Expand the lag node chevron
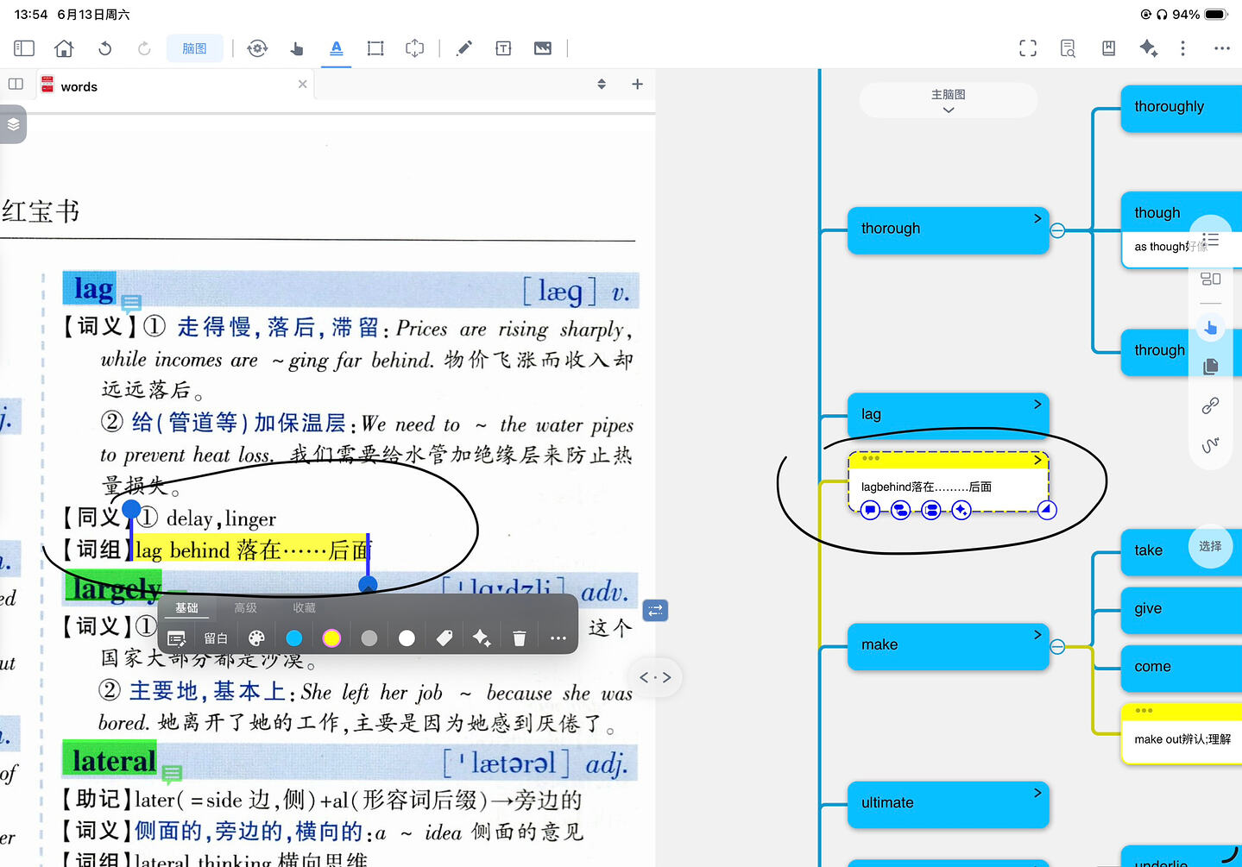Viewport: 1242px width, 867px height. (1037, 404)
